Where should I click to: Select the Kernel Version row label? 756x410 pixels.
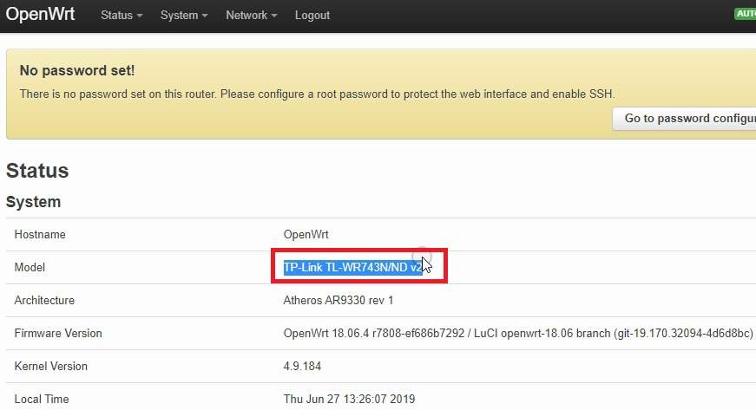coord(51,367)
